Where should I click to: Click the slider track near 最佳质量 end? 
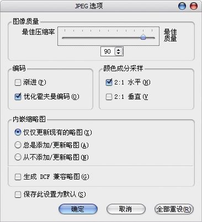(x=152, y=38)
